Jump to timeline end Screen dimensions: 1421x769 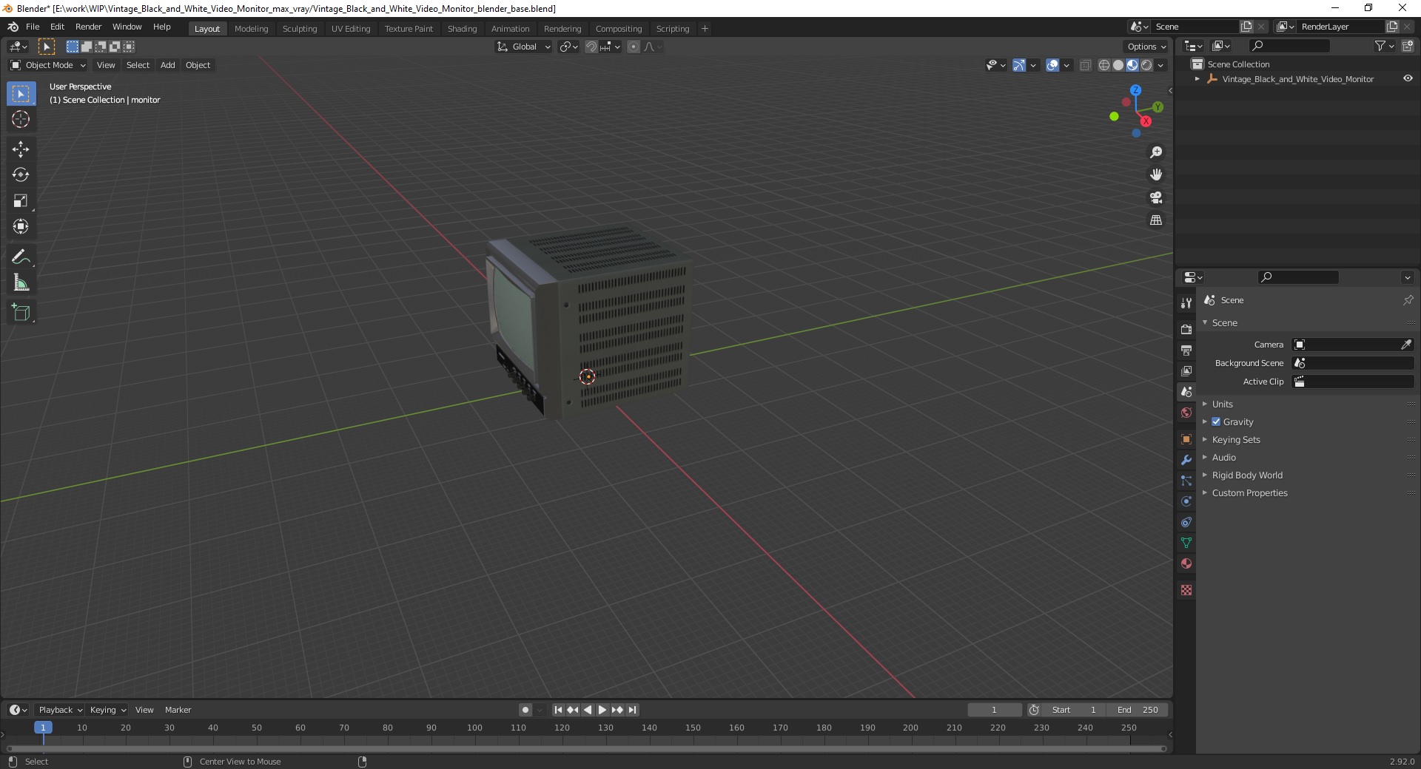click(632, 710)
